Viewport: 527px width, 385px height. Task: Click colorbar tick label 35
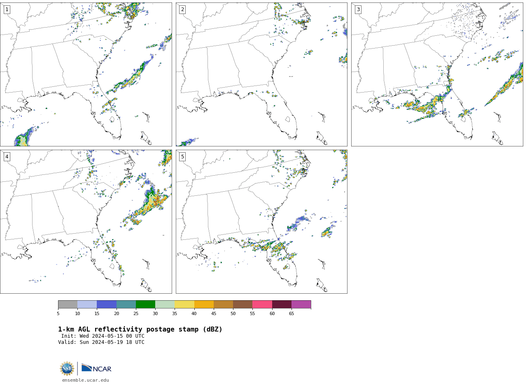pos(175,314)
